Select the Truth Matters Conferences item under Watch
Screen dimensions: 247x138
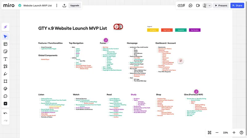[84, 109]
